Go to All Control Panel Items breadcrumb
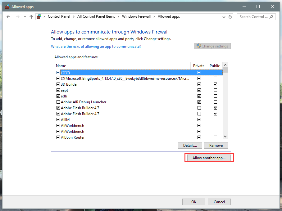Image resolution: width=282 pixels, height=211 pixels. [96, 16]
